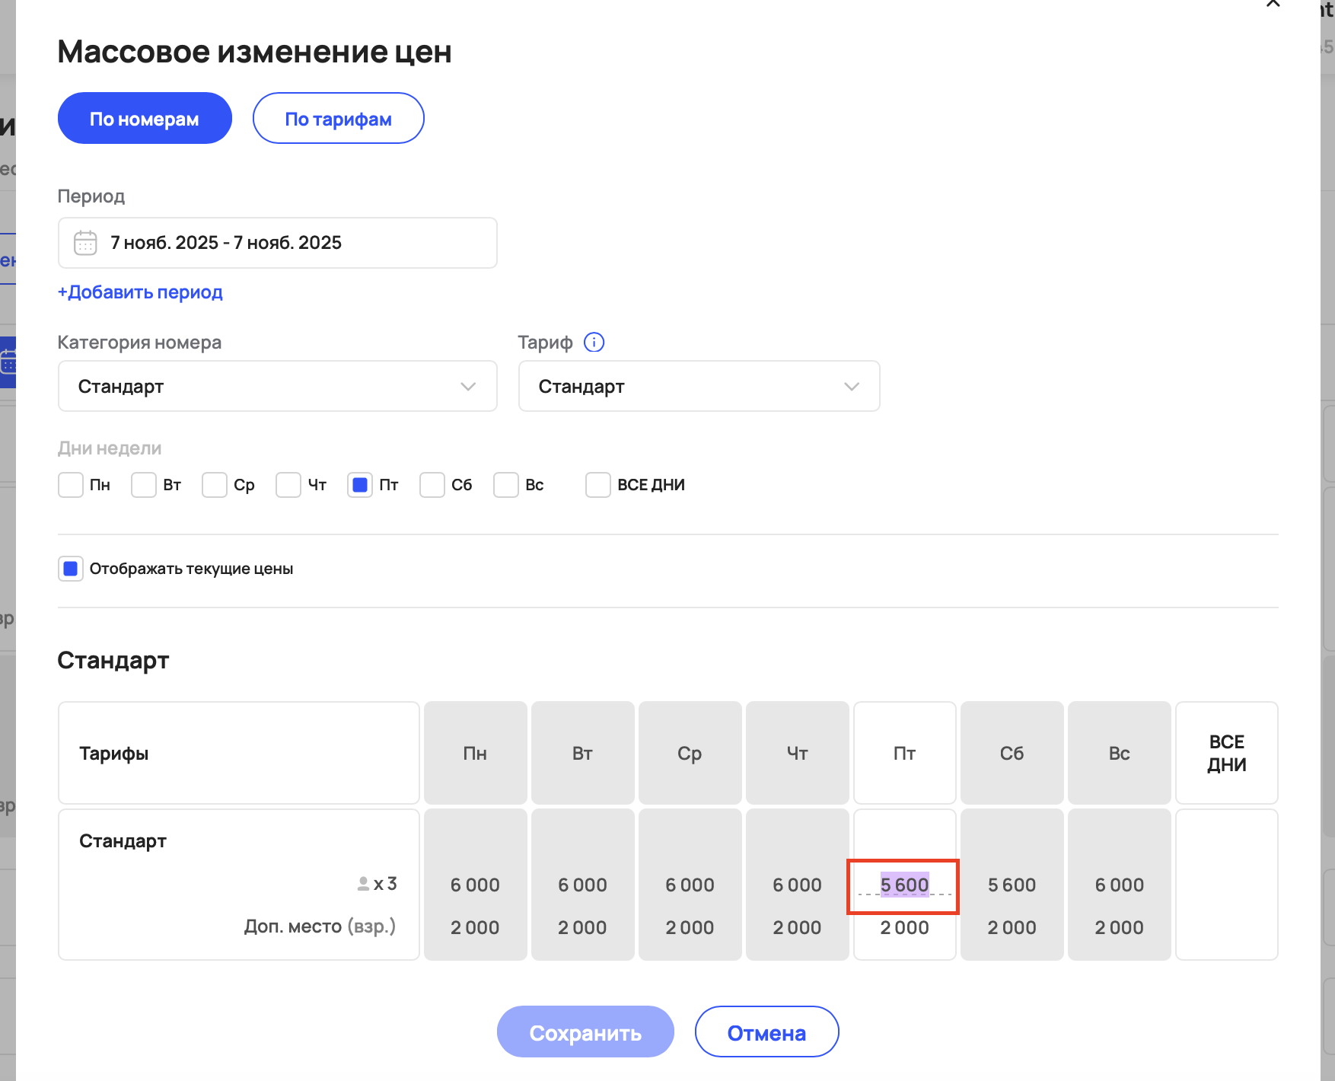Enable the Пн weekday checkbox
This screenshot has height=1081, width=1335.
(71, 485)
